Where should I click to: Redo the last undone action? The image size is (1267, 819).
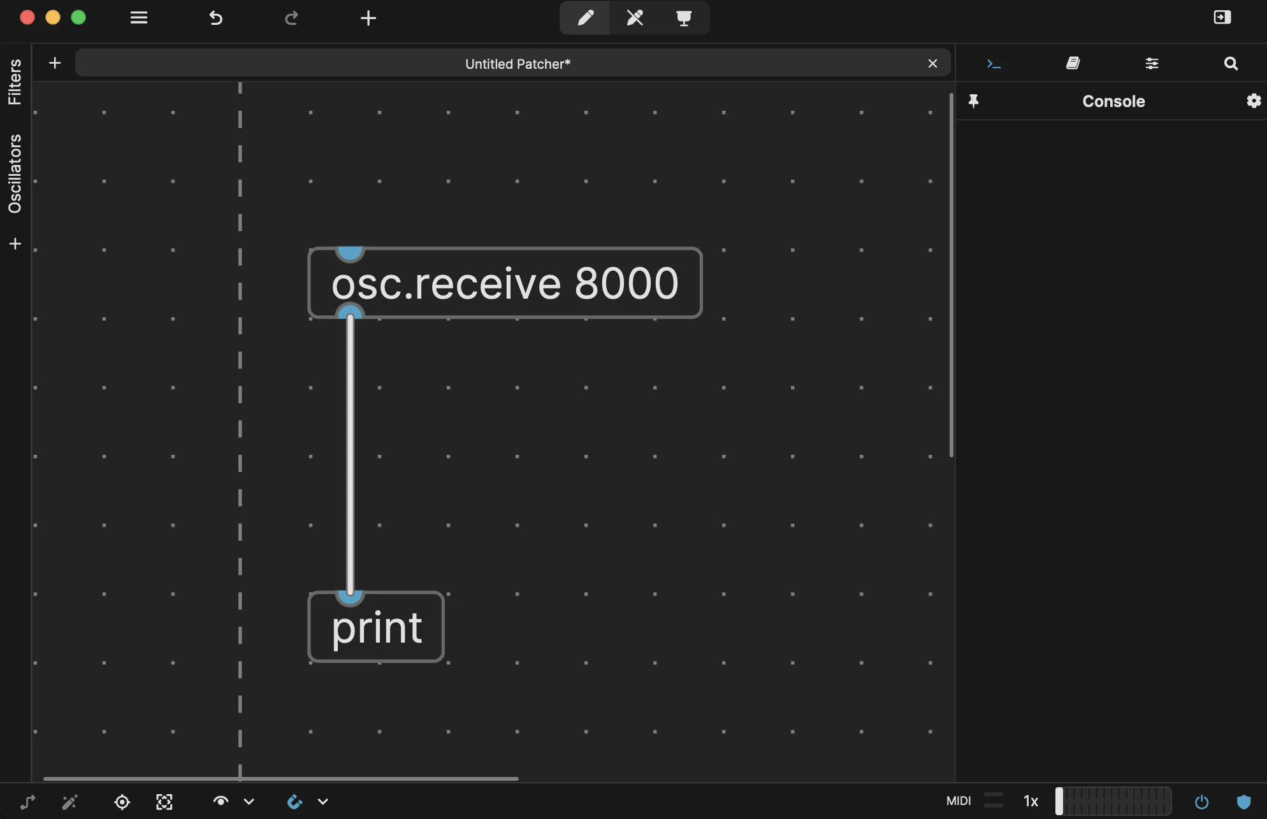click(x=291, y=18)
